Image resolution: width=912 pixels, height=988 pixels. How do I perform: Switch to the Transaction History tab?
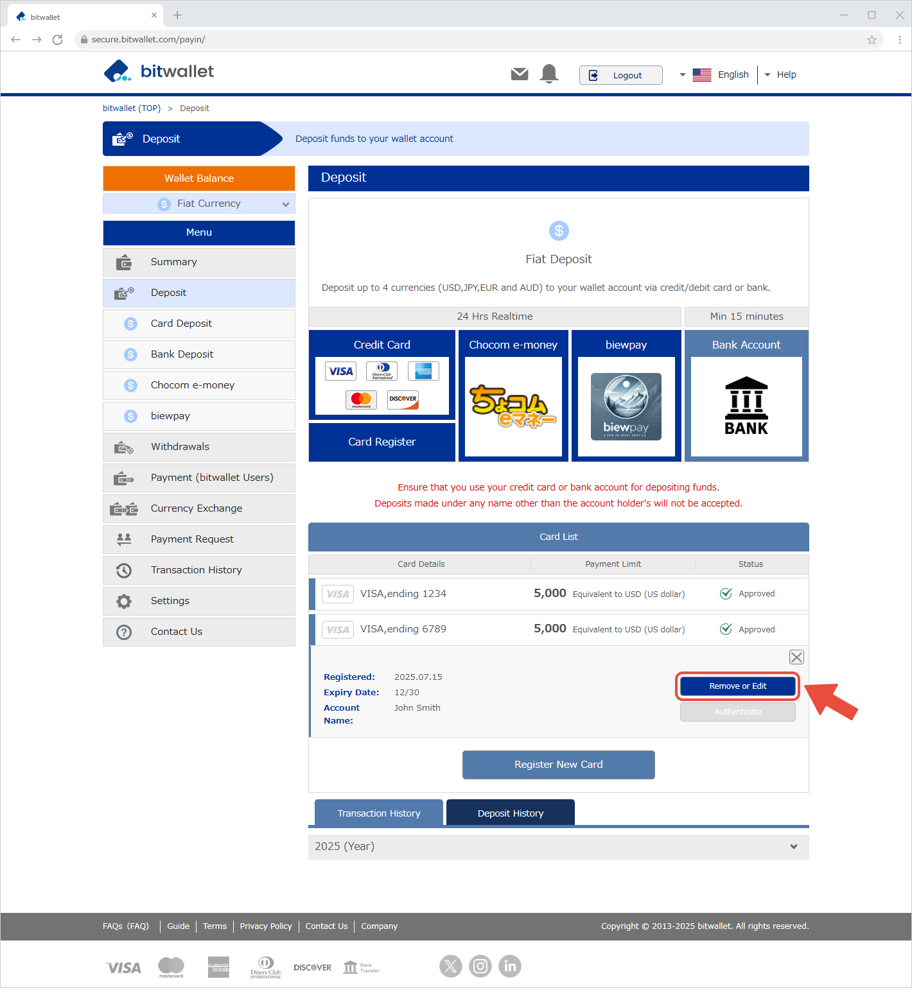379,813
